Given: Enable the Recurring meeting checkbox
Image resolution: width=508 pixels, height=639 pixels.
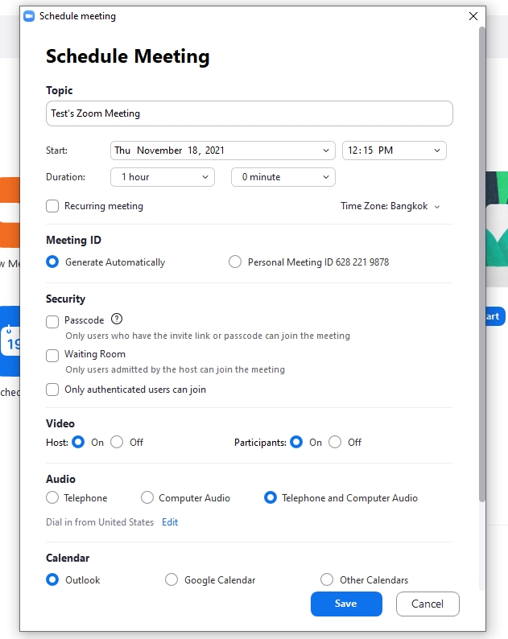Looking at the screenshot, I should [52, 206].
